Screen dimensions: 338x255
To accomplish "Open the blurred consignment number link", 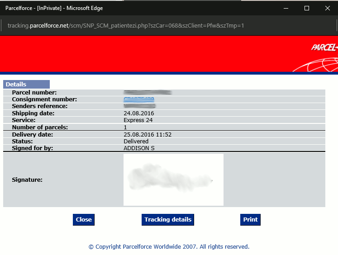I will 139,99.
